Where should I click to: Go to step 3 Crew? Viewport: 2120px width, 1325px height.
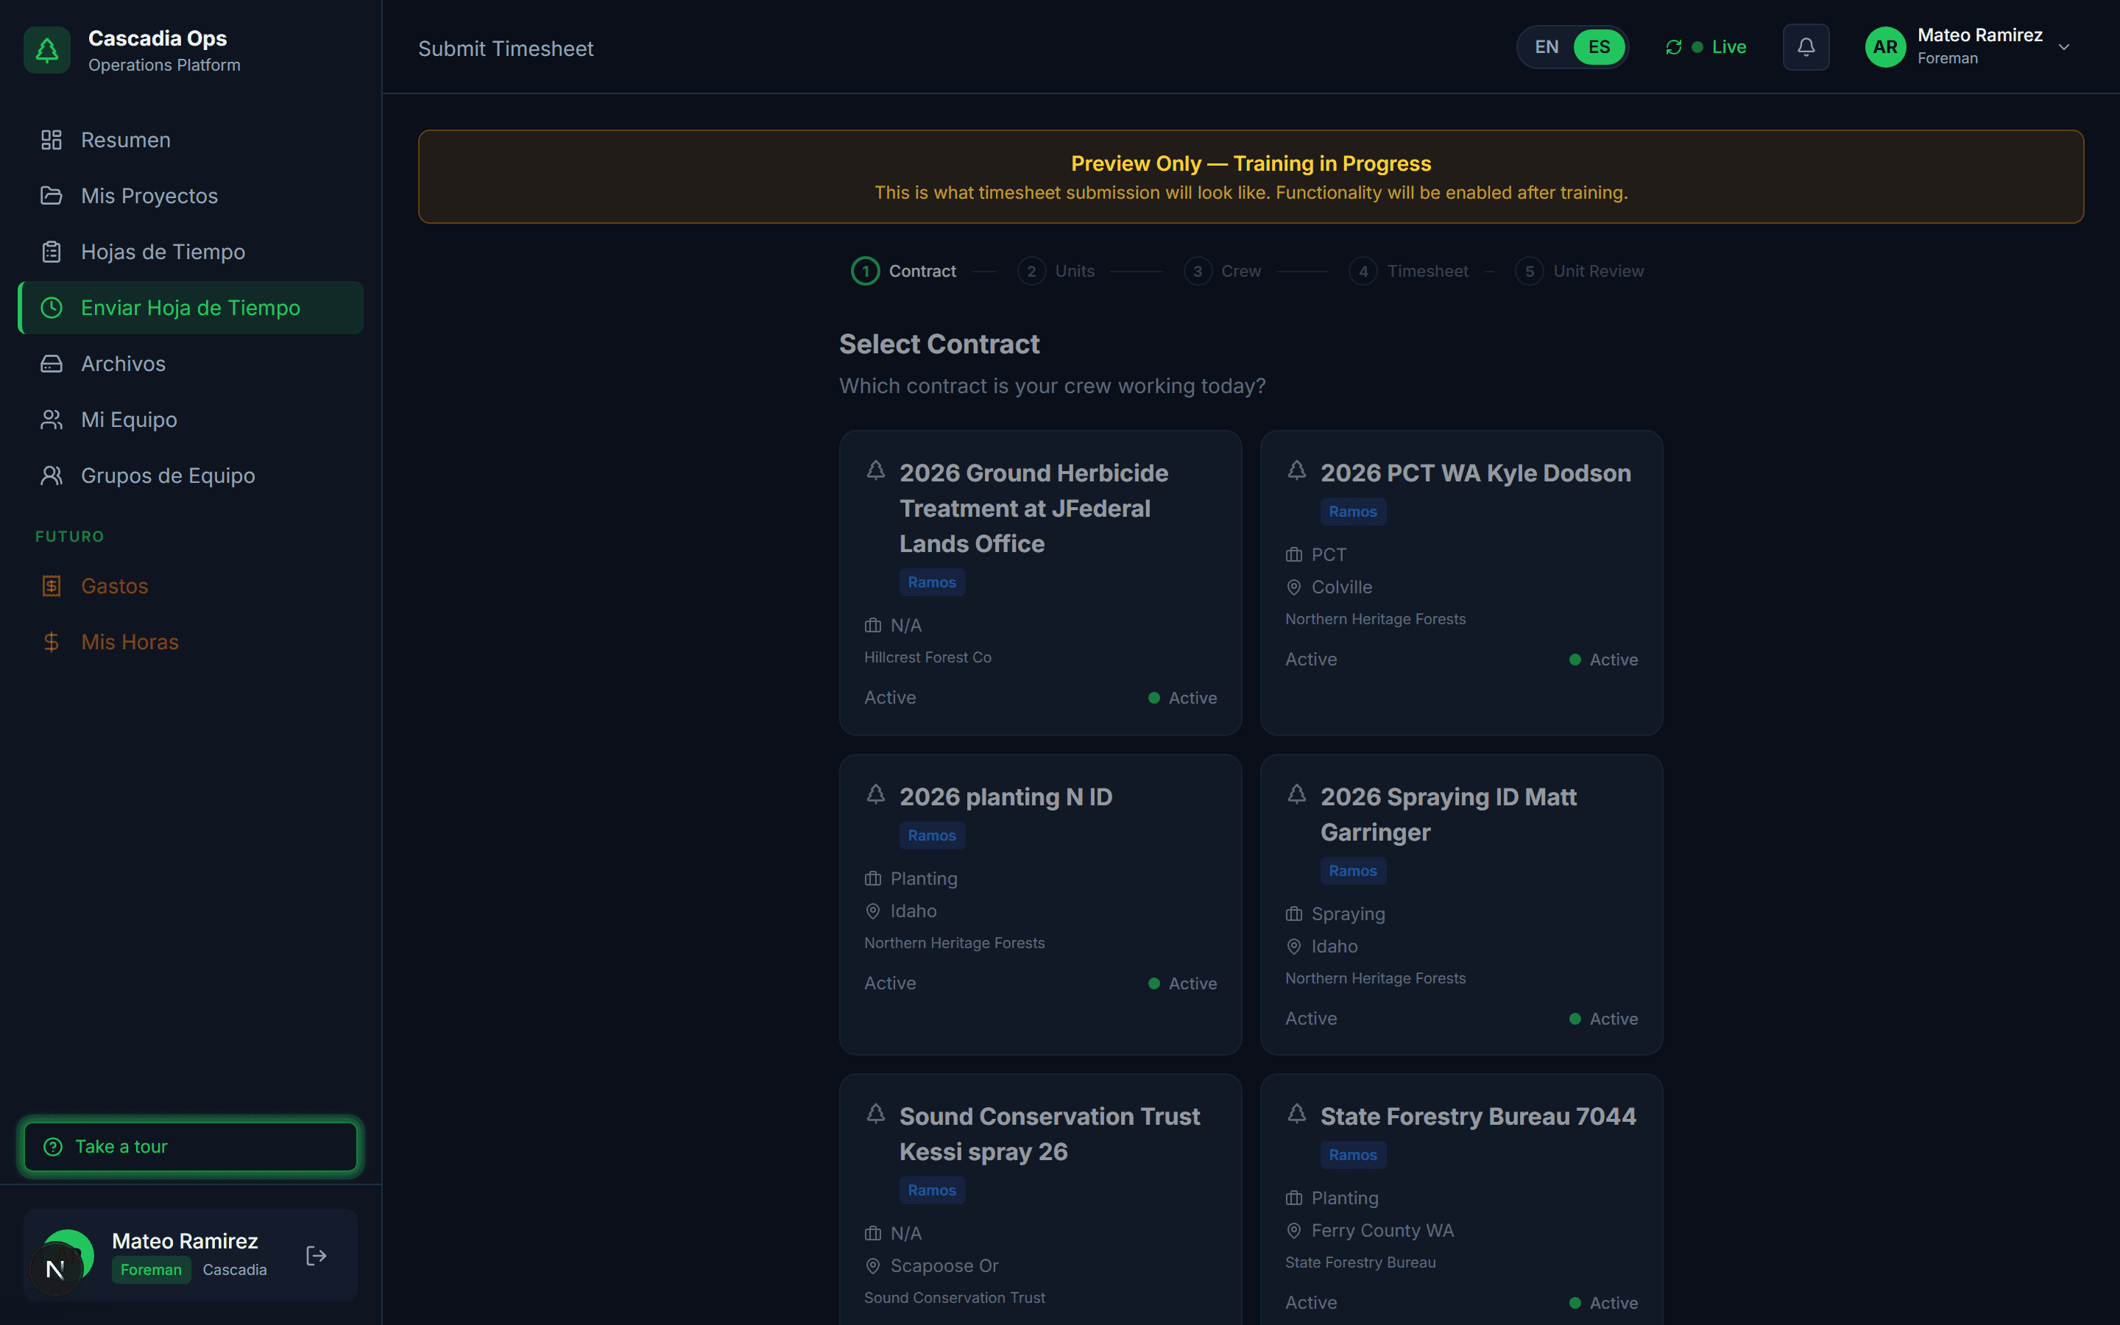(x=1223, y=271)
